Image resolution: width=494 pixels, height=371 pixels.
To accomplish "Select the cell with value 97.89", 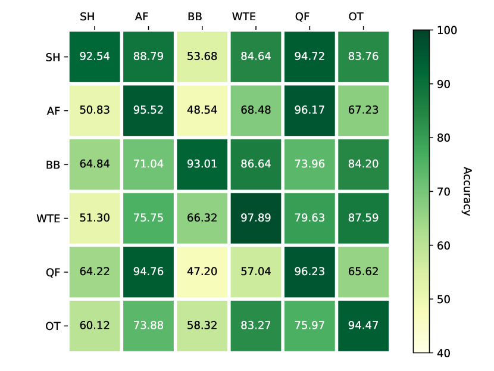I will point(256,218).
